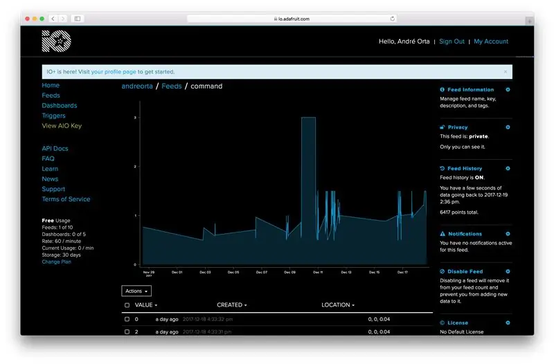Open Triggers in the sidebar
Screen dimensions: 554x364
pos(54,116)
